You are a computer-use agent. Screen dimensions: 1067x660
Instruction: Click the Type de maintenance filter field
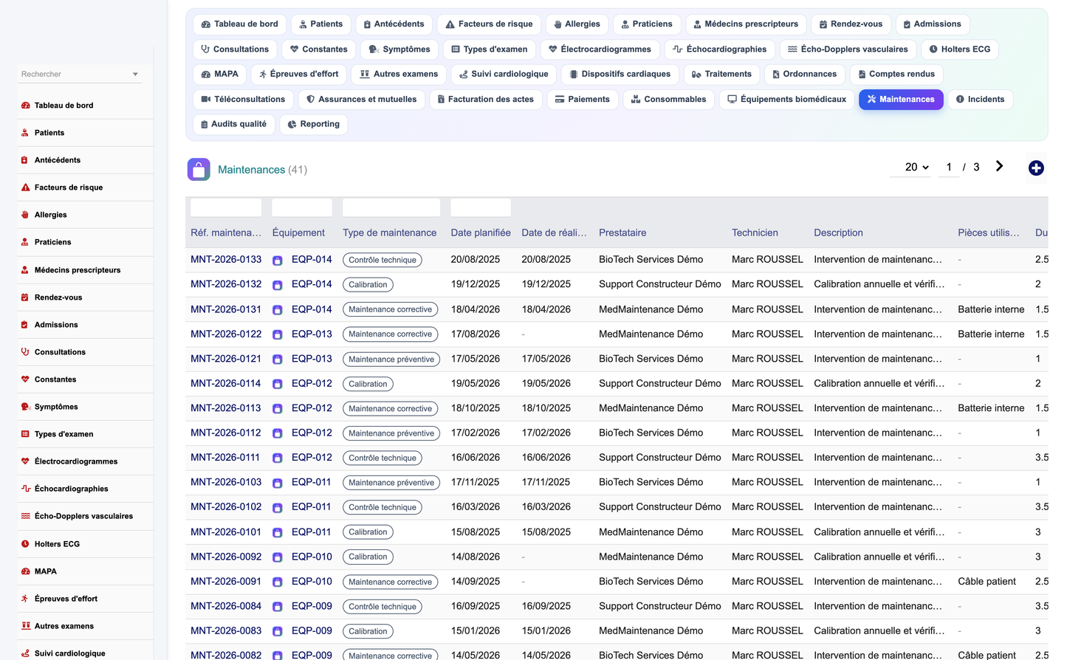(x=391, y=207)
